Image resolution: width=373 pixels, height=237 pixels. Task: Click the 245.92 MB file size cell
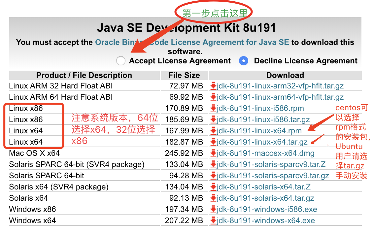pos(184,153)
